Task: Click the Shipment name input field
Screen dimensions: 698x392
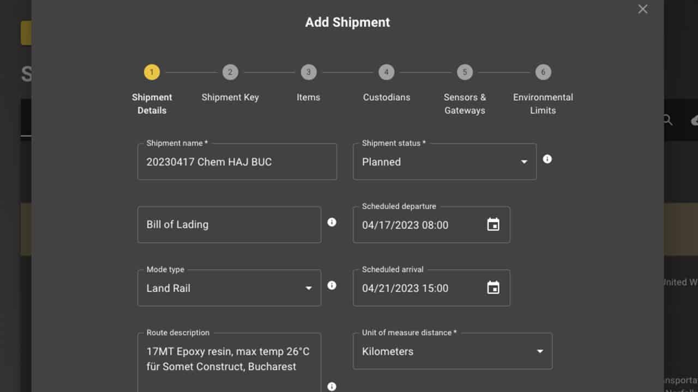Action: pos(237,162)
